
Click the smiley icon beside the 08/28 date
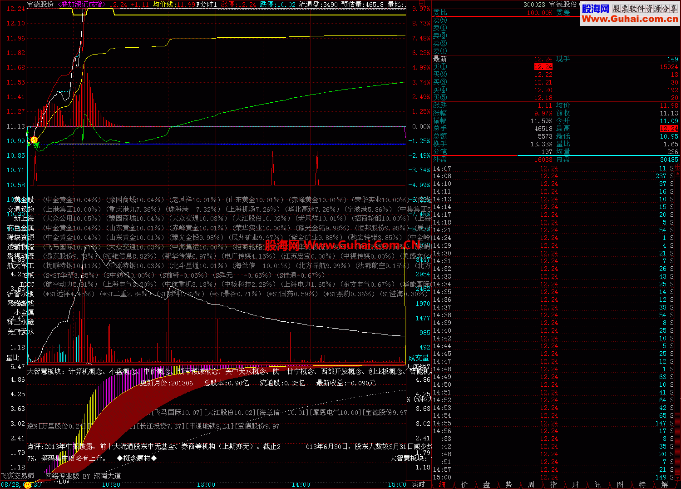tap(28, 485)
